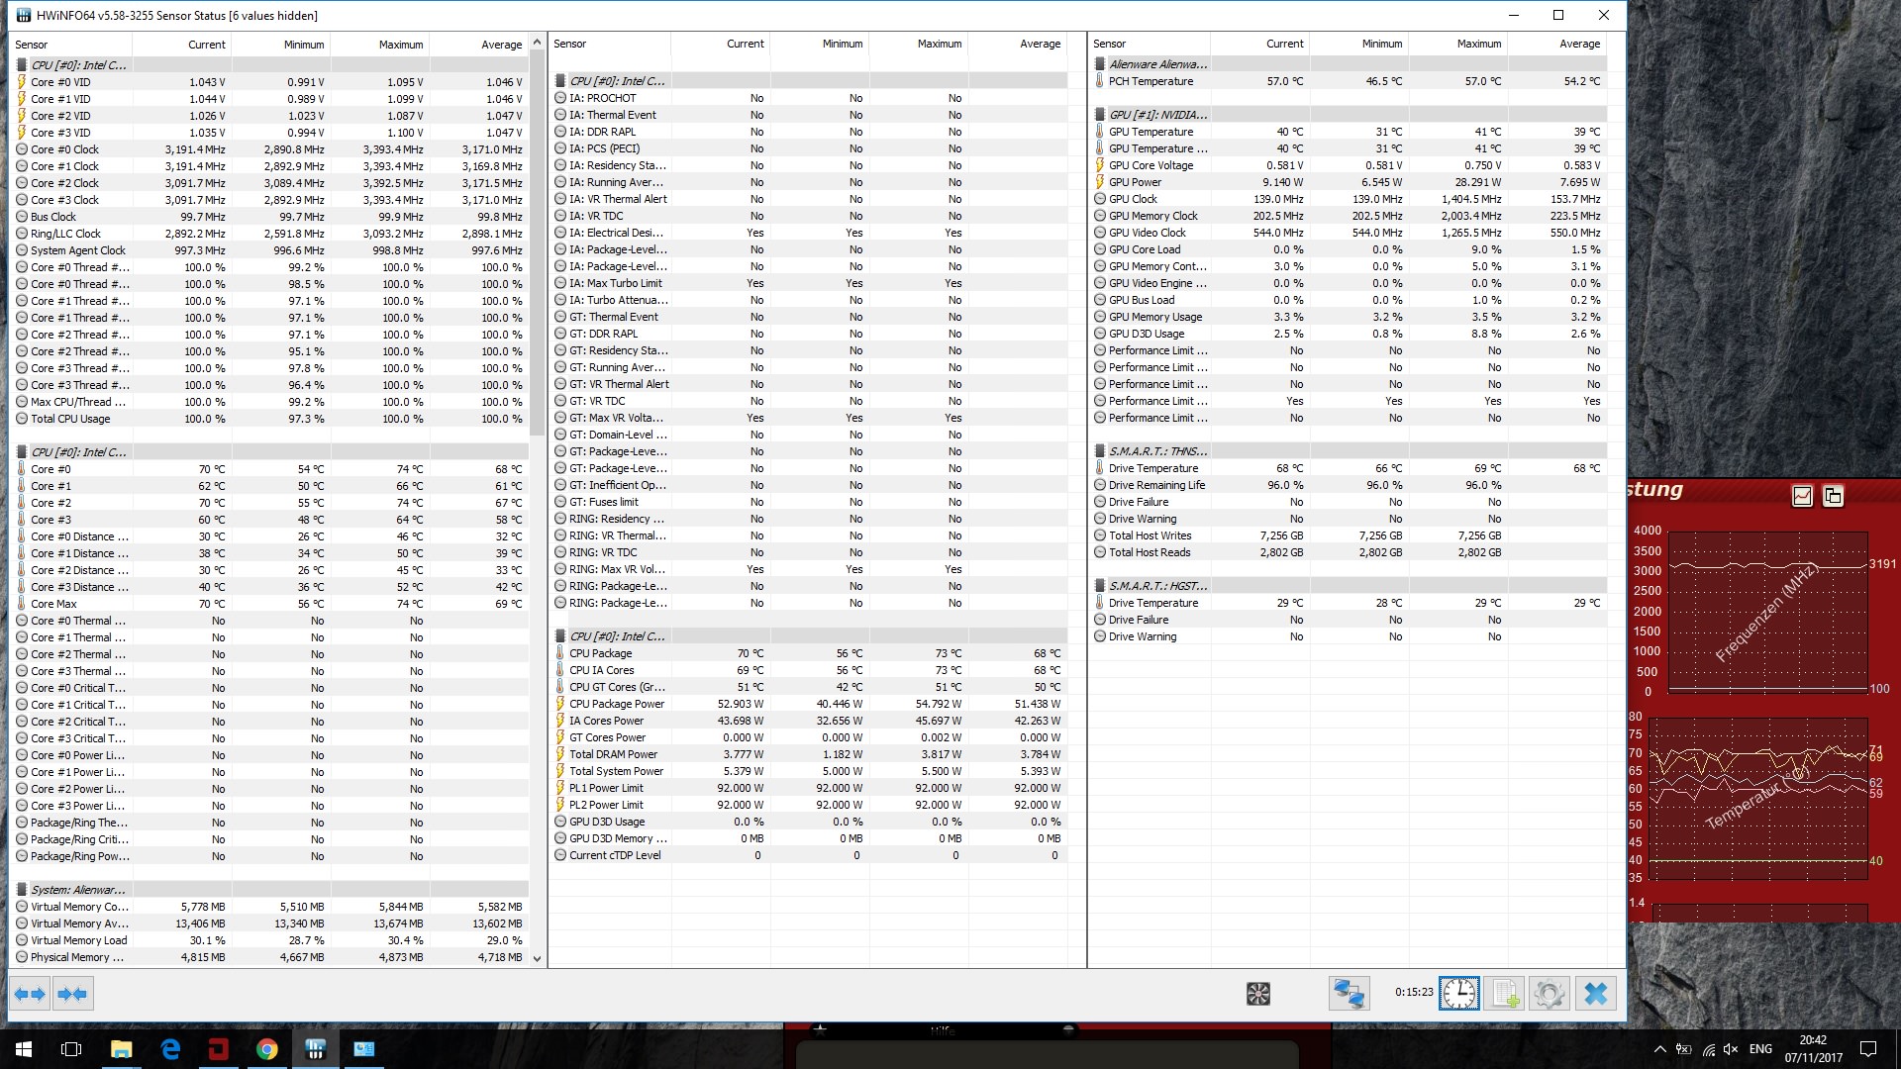
Task: Select the PCH Temperature row
Action: [x=1349, y=81]
